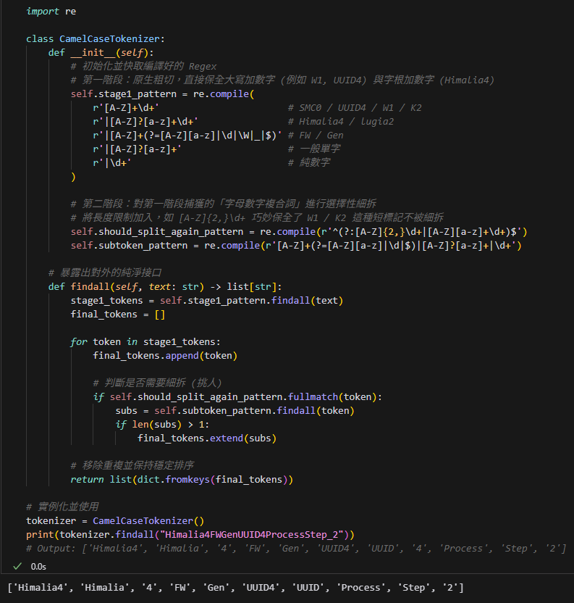Click 'self.should_split_again_pattern' assignment
Screen dimensions: 574x603
(x=299, y=231)
